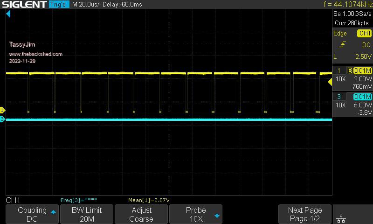Image resolution: width=373 pixels, height=224 pixels.
Task: Select the channel 1 ground level marker
Action: [x=2, y=110]
